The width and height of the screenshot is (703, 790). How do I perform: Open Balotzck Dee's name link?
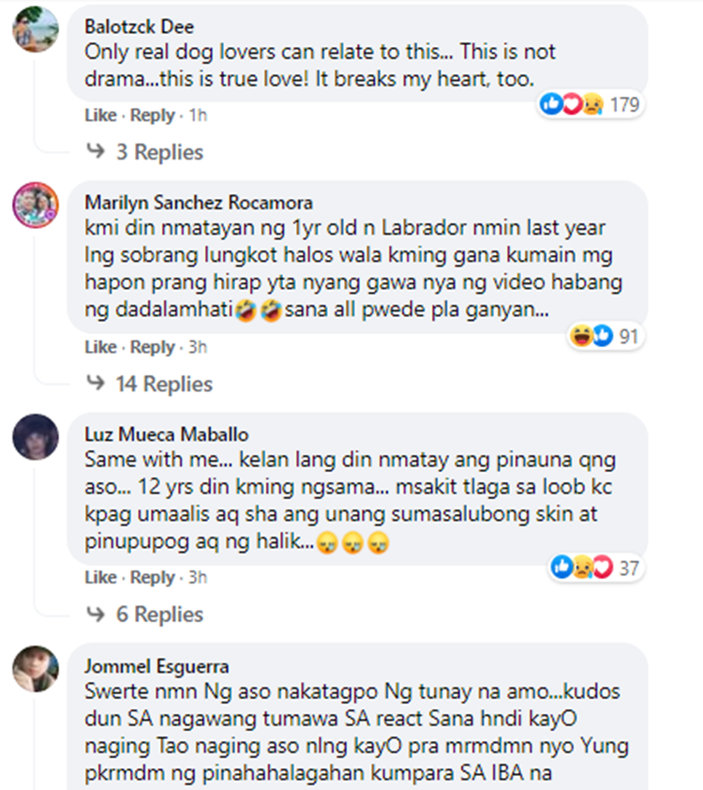coord(140,26)
